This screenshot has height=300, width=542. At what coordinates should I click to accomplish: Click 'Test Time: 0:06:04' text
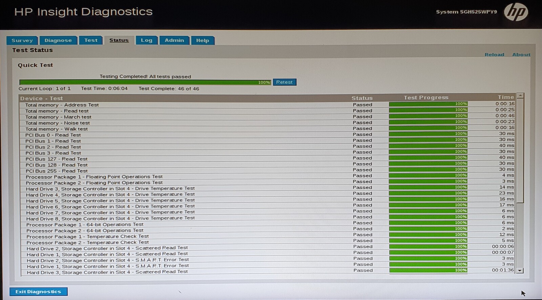104,88
